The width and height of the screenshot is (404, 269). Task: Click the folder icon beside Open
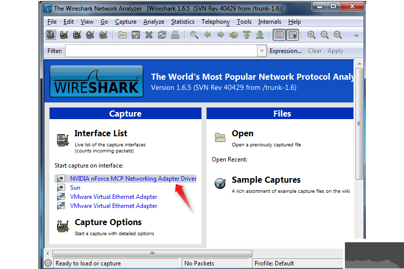click(220, 137)
